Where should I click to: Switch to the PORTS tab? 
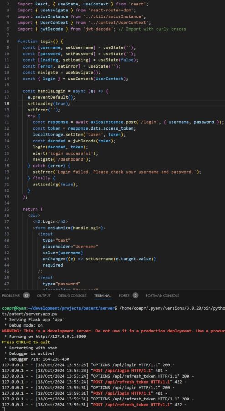pyautogui.click(x=124, y=295)
